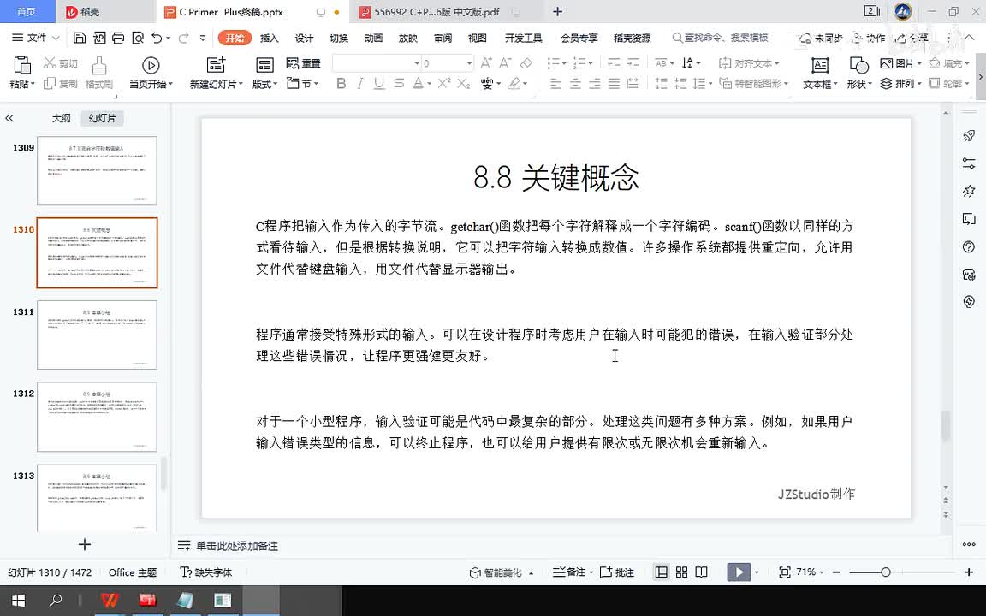
Task: Insert a Text Box icon
Action: pyautogui.click(x=820, y=65)
